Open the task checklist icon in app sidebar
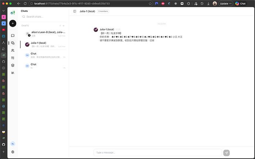This screenshot has width=255, height=159. (x=13, y=58)
